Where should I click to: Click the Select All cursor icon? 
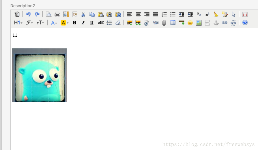[233, 14]
